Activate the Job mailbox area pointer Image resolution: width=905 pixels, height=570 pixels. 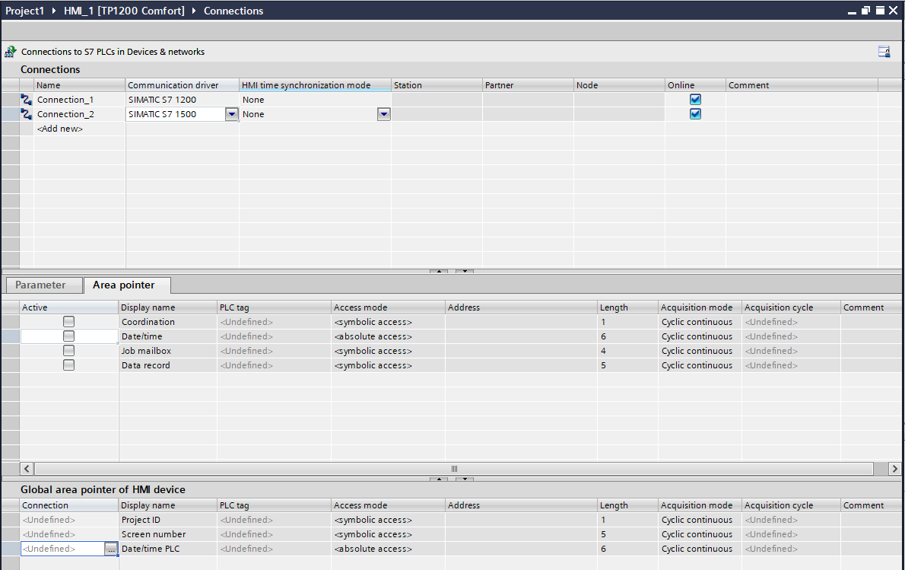[69, 351]
